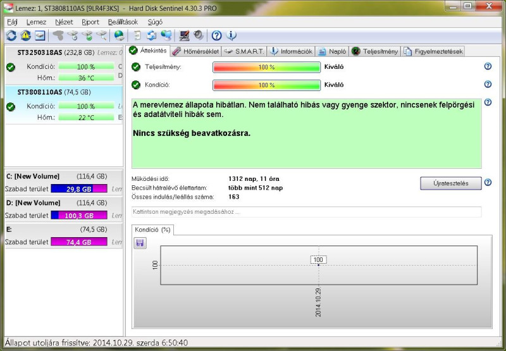Click the globe with disk toolbar icon
Image resolution: width=506 pixels, height=351 pixels.
[x=119, y=35]
